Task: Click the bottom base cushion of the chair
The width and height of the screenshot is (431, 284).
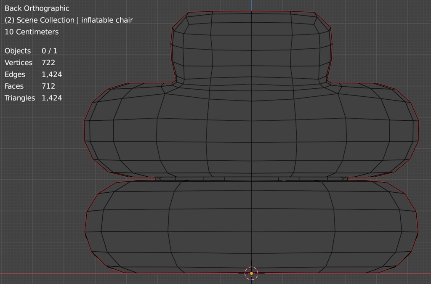Action: point(251,227)
